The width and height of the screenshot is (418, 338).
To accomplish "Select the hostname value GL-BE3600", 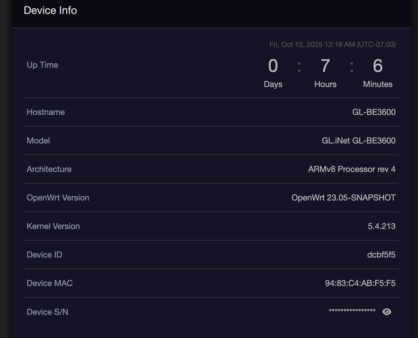I will click(x=374, y=112).
